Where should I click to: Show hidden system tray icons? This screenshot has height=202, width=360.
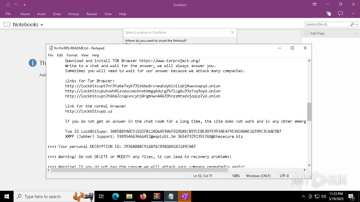[x=303, y=196]
